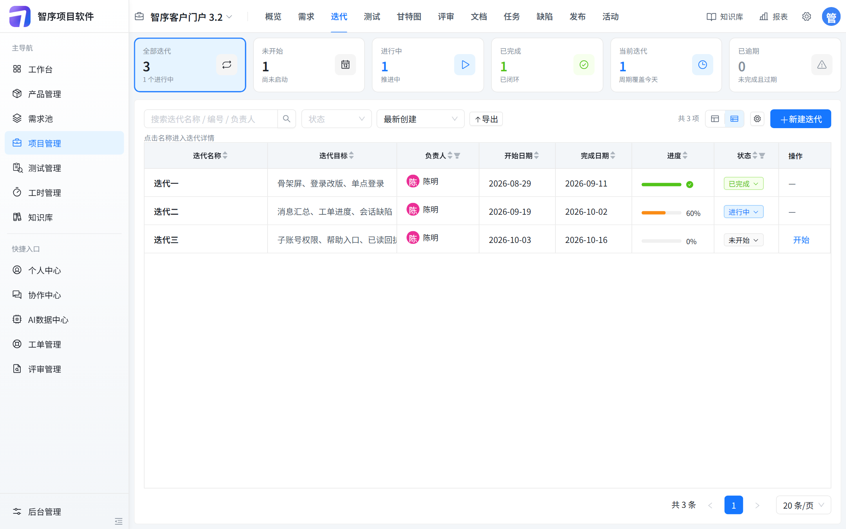Open the 最新创建 sort dropdown
Image resolution: width=846 pixels, height=529 pixels.
[421, 119]
